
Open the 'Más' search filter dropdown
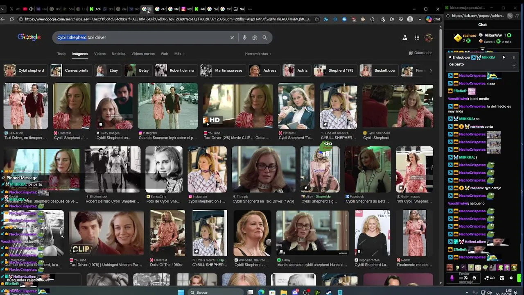179,54
